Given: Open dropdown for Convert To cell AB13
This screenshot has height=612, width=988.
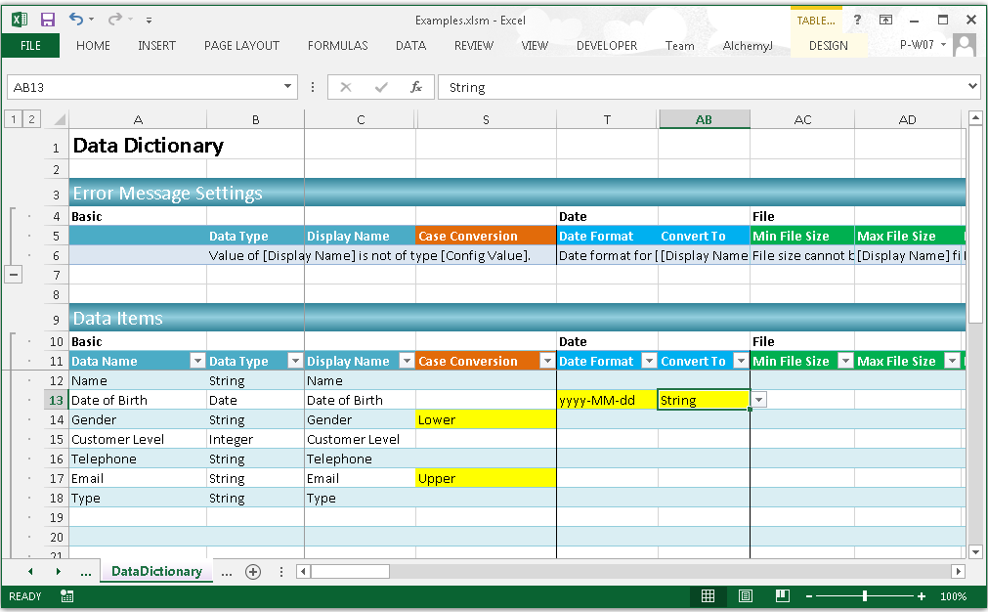Looking at the screenshot, I should (759, 400).
